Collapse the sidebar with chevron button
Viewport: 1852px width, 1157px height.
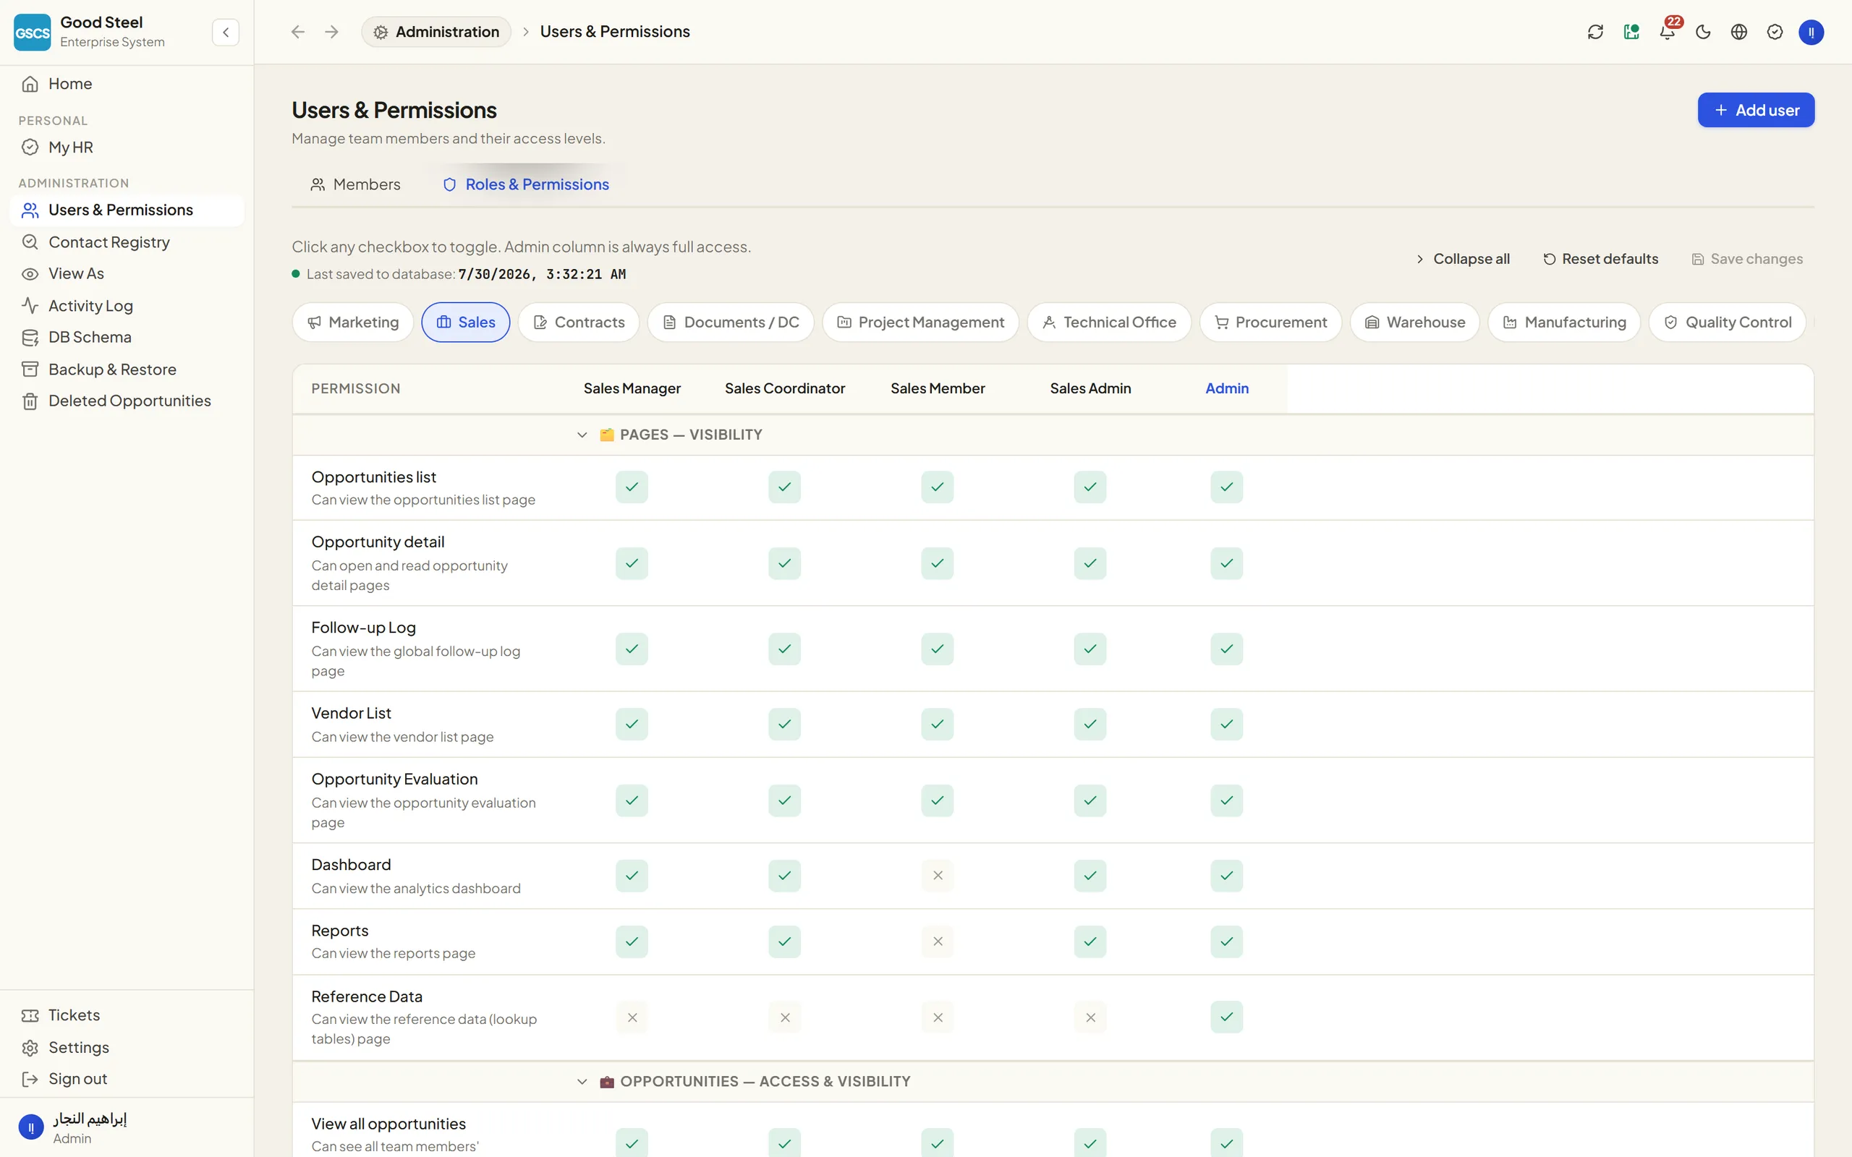point(226,32)
